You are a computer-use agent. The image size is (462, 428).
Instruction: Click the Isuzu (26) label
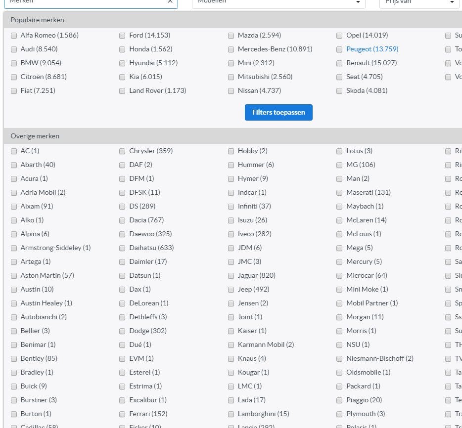point(252,220)
